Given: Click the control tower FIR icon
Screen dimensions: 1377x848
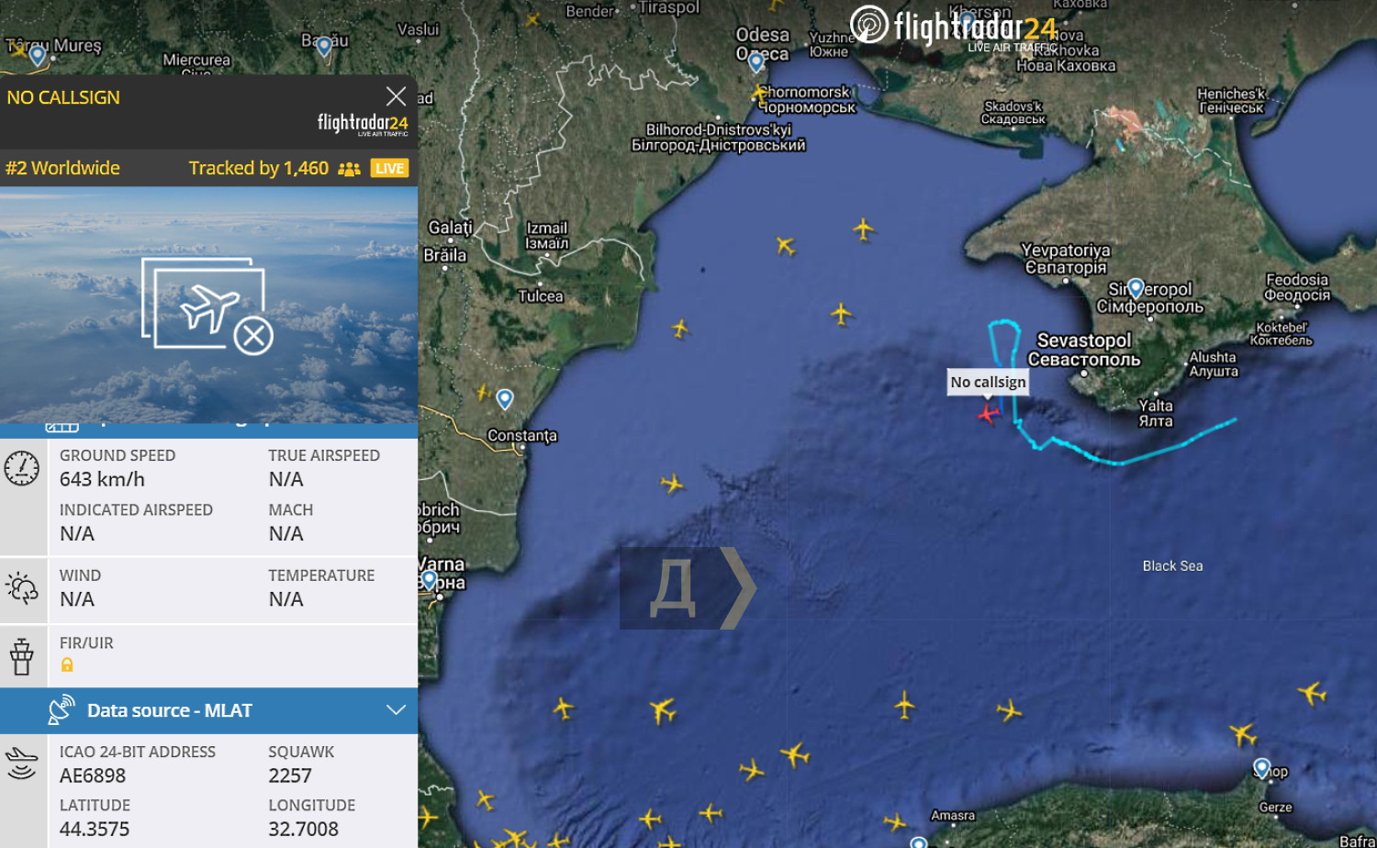Looking at the screenshot, I should pyautogui.click(x=22, y=656).
